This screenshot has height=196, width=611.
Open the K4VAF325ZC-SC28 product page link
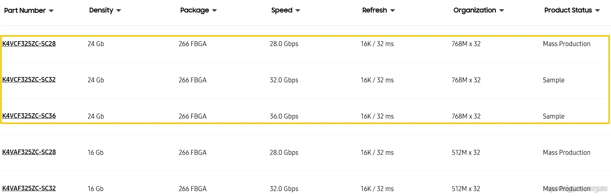29,152
